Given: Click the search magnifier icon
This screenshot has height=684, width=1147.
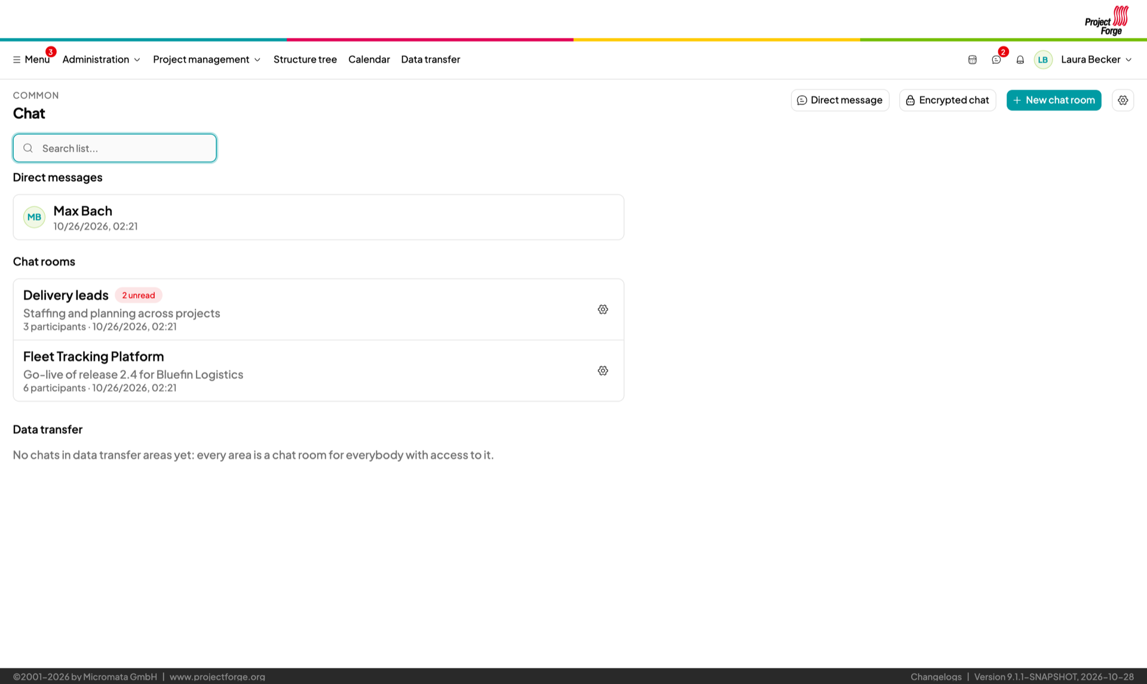Looking at the screenshot, I should 28,148.
